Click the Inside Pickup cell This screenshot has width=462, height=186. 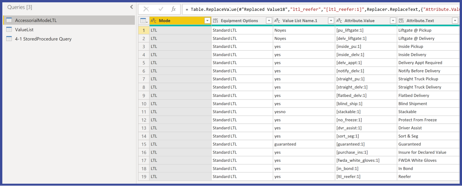[428, 47]
